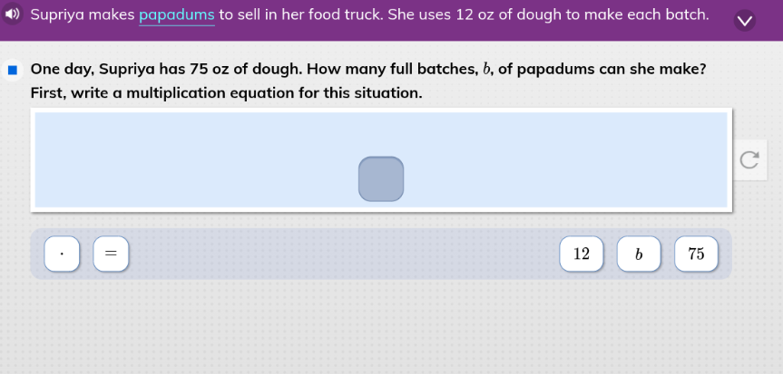Viewport: 783px width, 374px height.
Task: Click the blue square question marker
Action: [x=13, y=71]
